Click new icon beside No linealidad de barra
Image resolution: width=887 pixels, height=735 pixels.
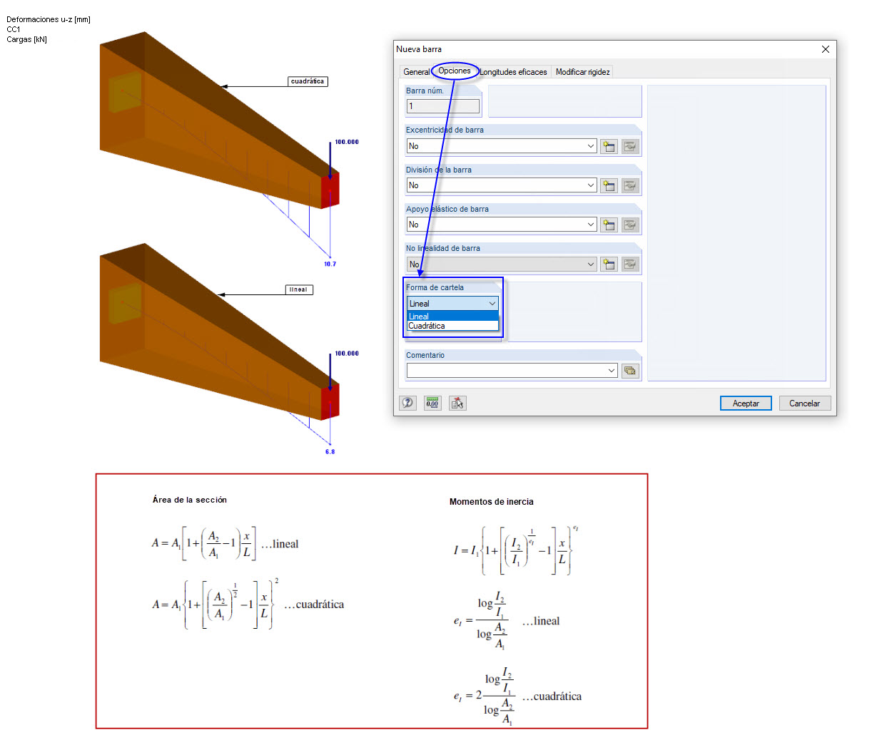pos(609,264)
